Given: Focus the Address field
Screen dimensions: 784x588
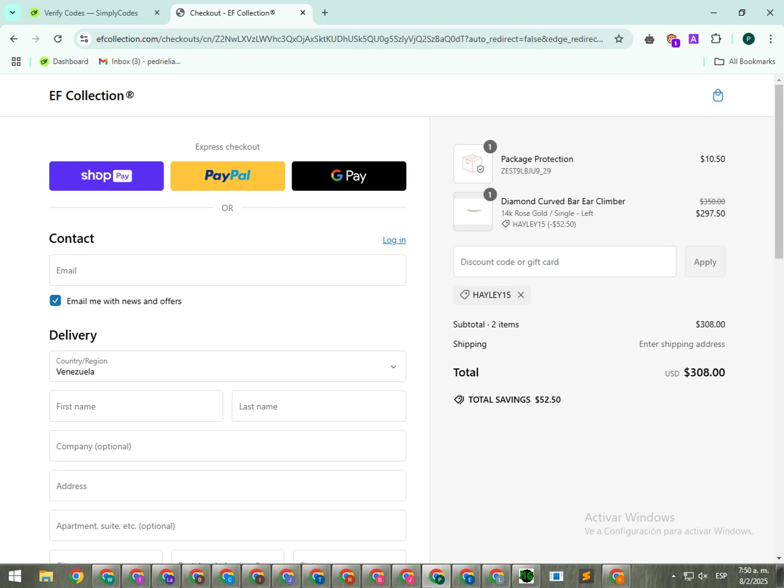Looking at the screenshot, I should [x=227, y=486].
